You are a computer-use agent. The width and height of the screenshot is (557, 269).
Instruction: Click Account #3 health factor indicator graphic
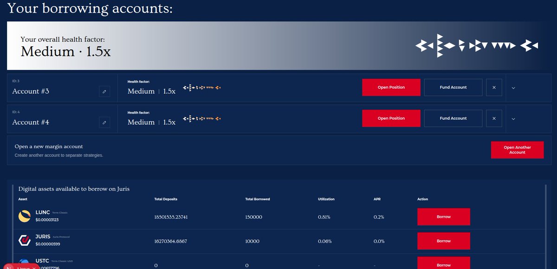coord(202,87)
